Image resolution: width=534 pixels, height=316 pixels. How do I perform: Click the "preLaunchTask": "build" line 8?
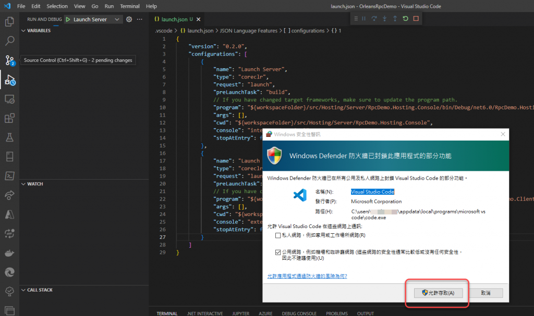[x=252, y=92]
